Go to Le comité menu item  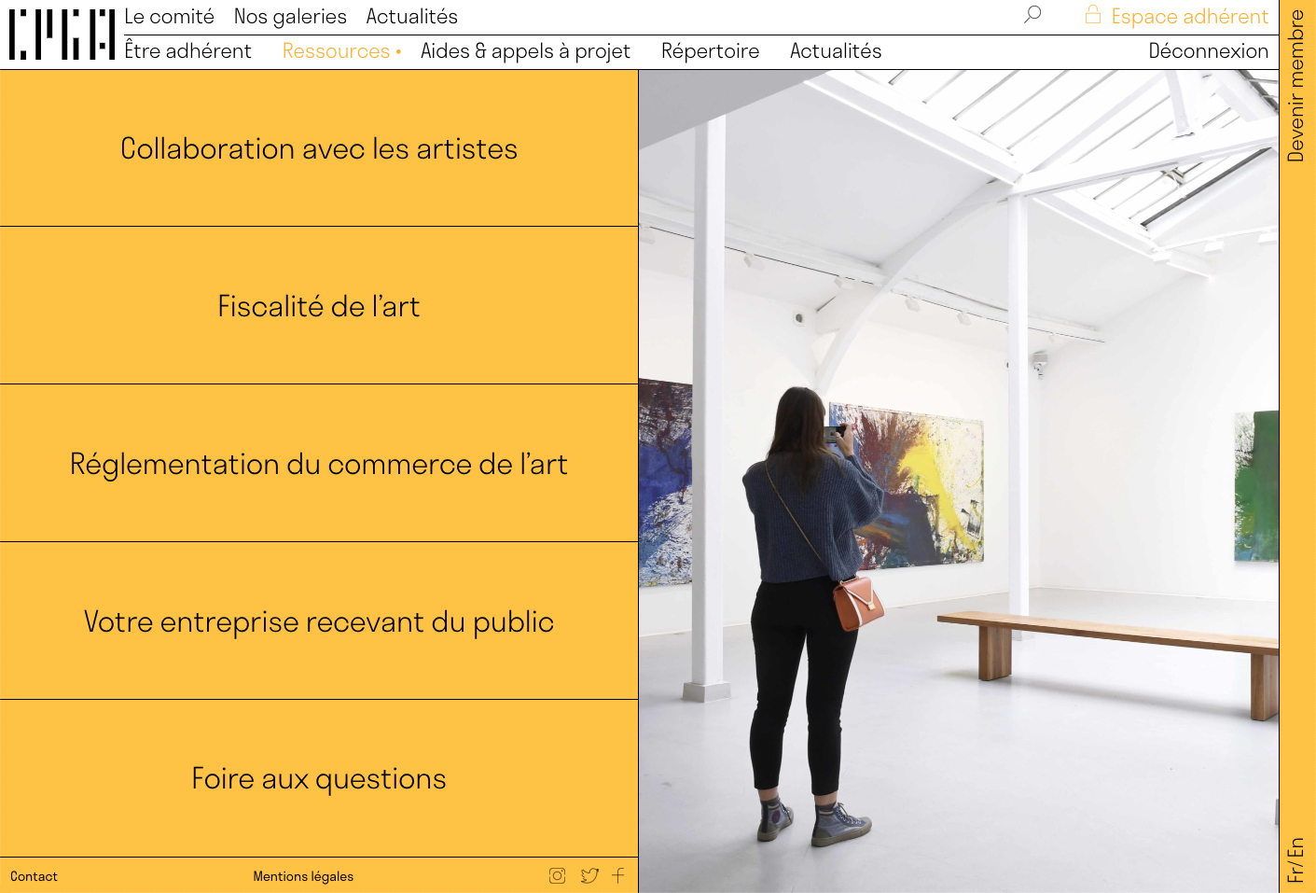pos(169,17)
